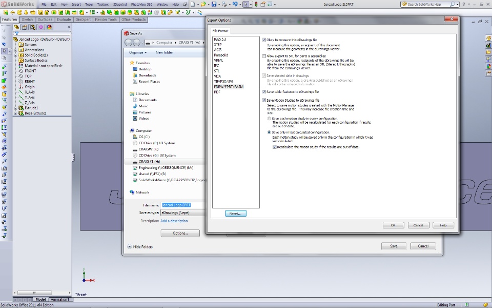Open the PhotoView 360 menu
The height and width of the screenshot is (308, 492).
click(x=141, y=5)
